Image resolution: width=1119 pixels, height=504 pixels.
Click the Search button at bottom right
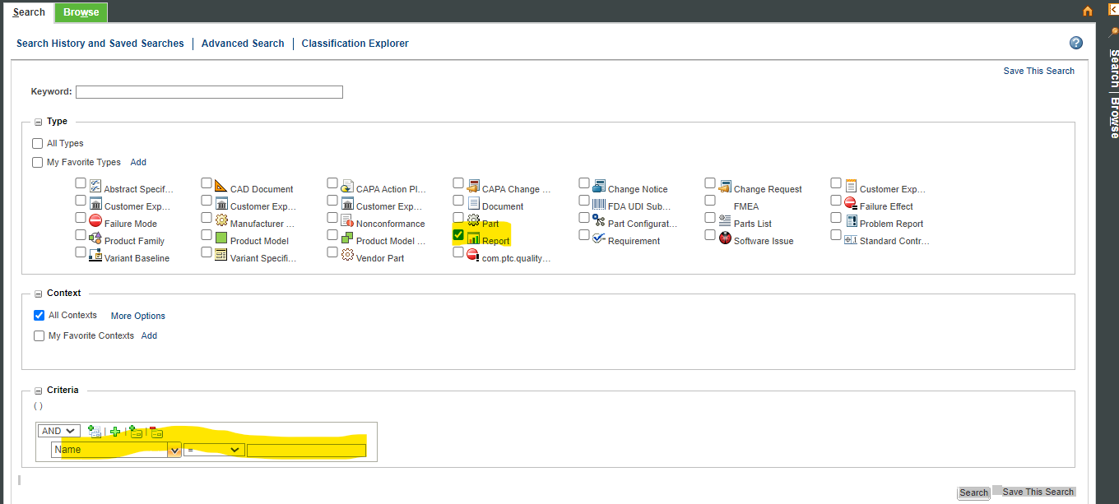[973, 492]
